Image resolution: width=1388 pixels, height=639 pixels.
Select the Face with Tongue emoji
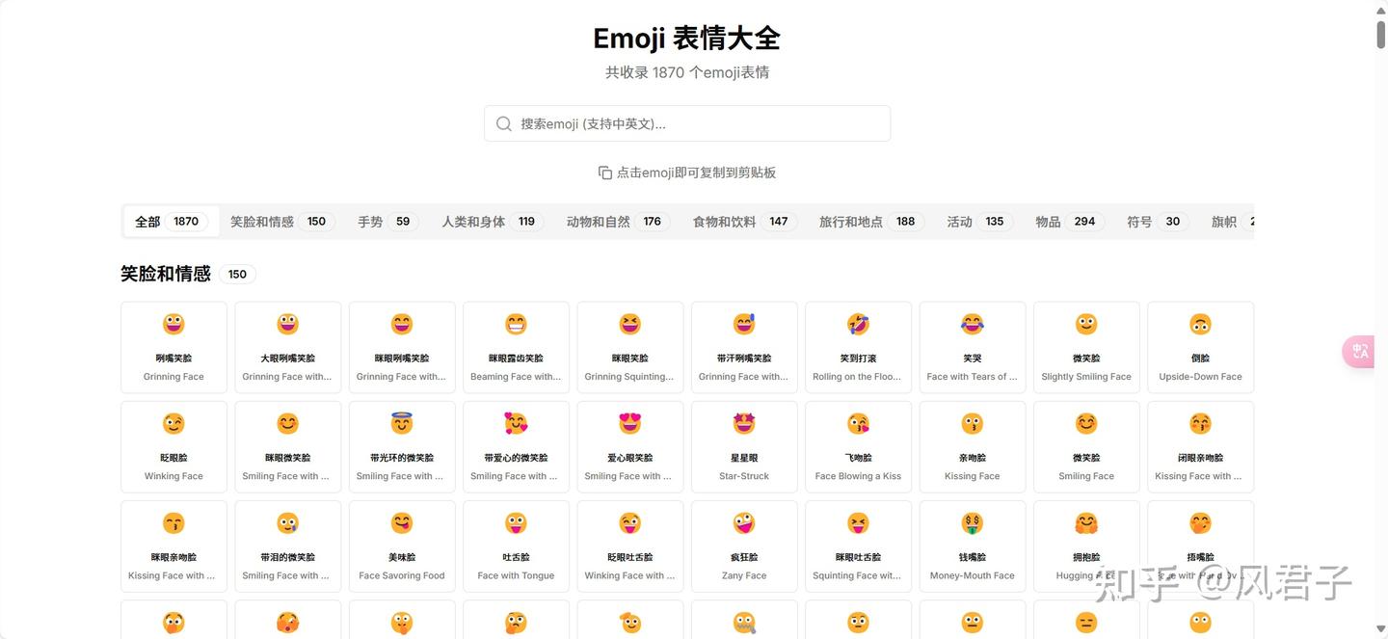[516, 545]
